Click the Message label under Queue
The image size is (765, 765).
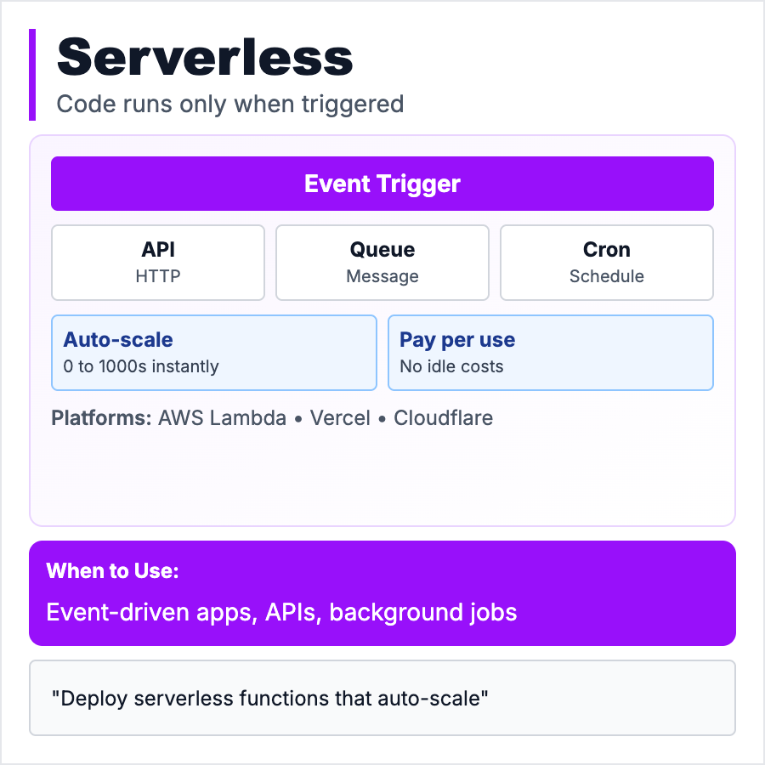click(x=382, y=276)
